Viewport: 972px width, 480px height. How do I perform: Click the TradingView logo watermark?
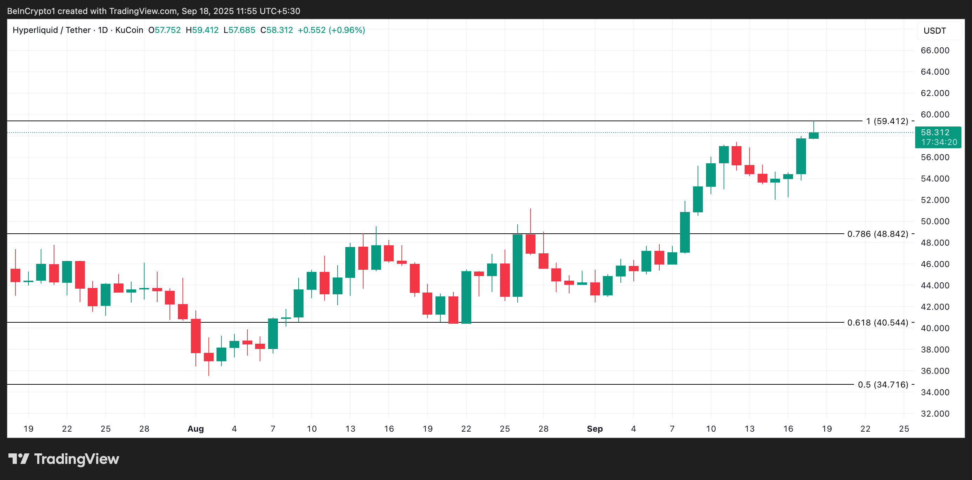[x=64, y=459]
